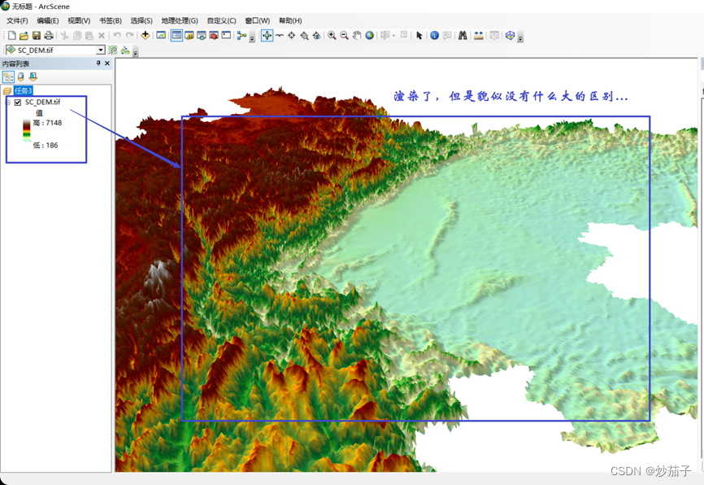Select the Measure tool
The width and height of the screenshot is (704, 485).
(x=479, y=36)
